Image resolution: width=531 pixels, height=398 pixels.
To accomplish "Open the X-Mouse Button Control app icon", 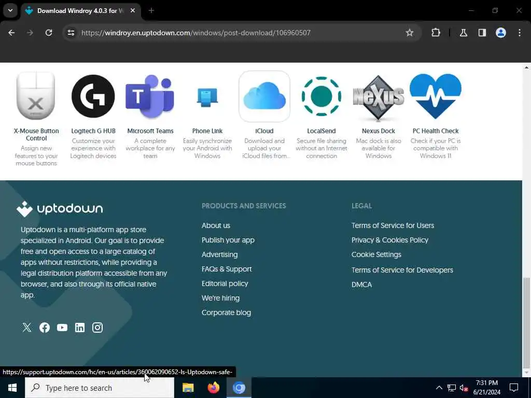I will [x=36, y=96].
